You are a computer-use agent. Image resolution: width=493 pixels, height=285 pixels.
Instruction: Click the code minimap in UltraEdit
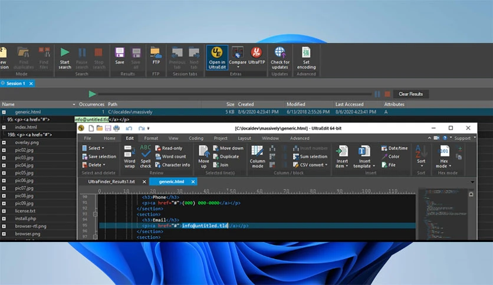[x=443, y=213]
